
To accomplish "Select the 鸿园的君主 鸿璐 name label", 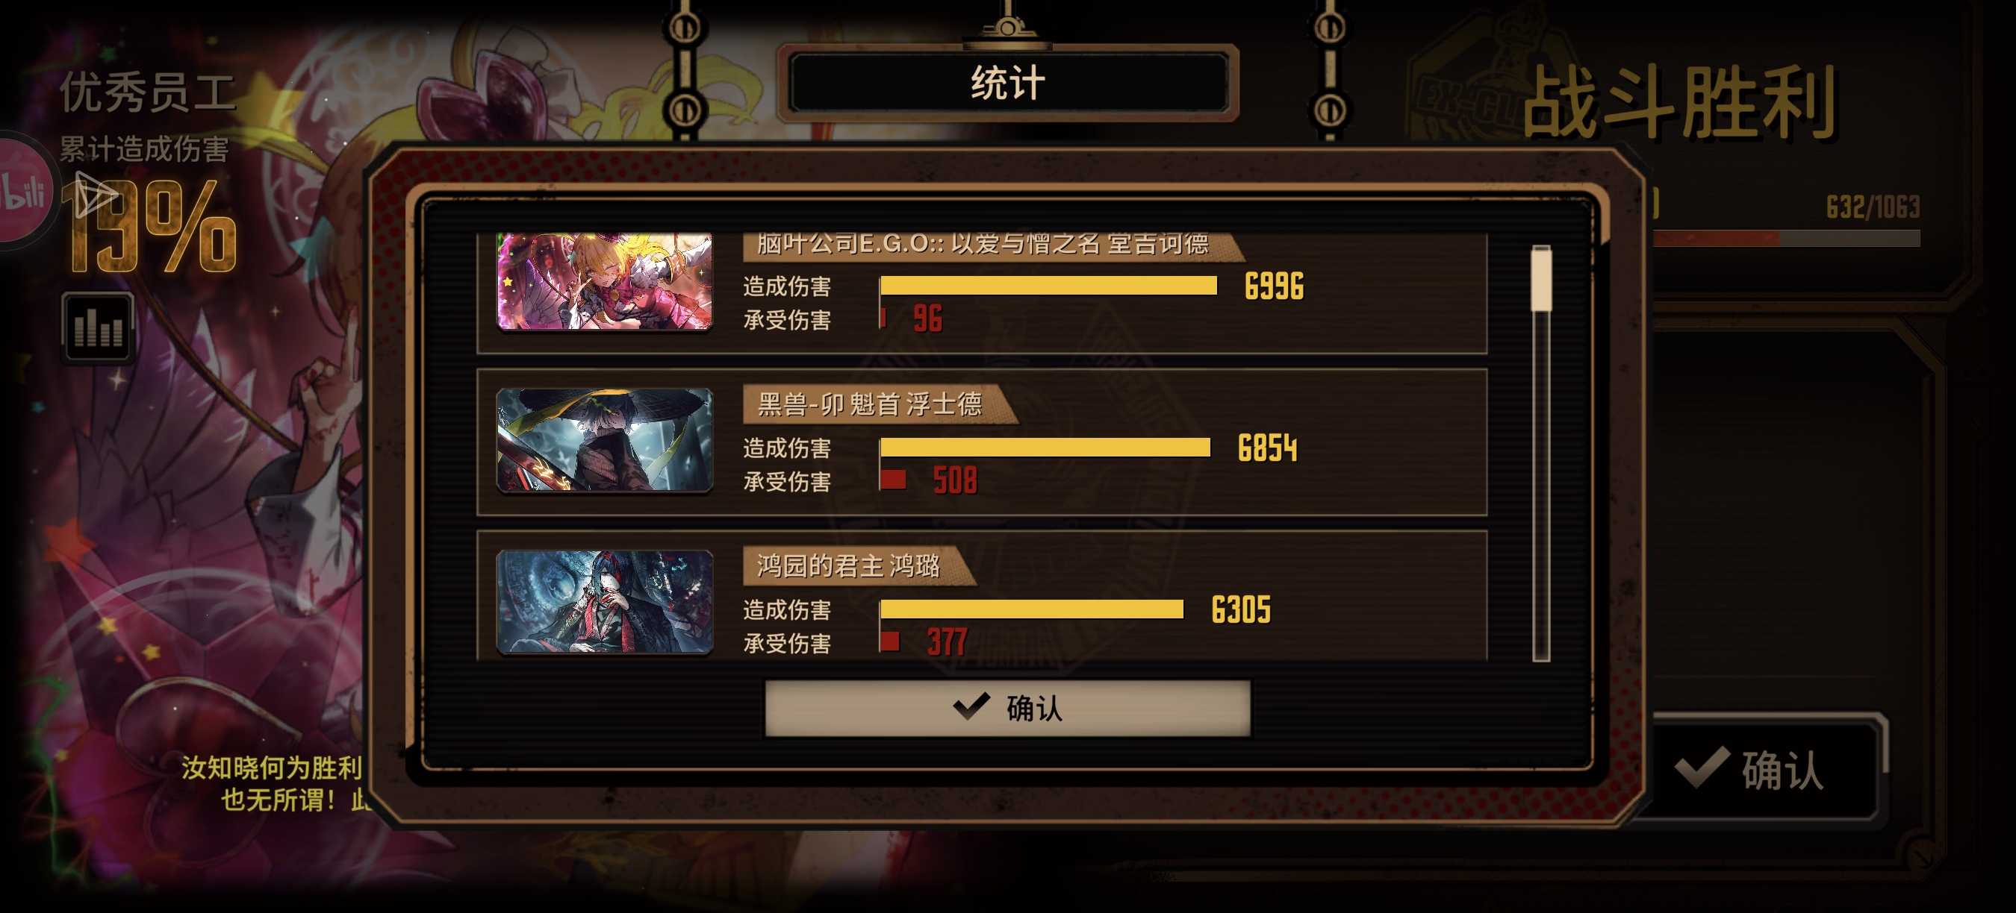I will pyautogui.click(x=848, y=565).
